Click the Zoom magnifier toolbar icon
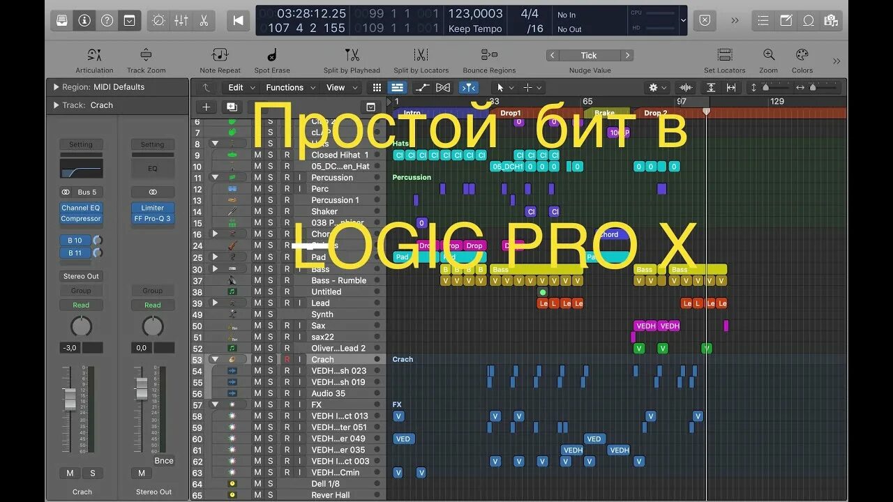Viewport: 893px width, 502px height. [x=768, y=55]
